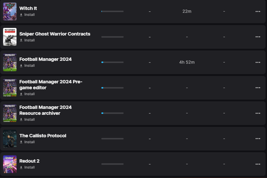Click the Sniper Ghost Warrior Contracts cover art
This screenshot has height=178, width=267.
10,37
